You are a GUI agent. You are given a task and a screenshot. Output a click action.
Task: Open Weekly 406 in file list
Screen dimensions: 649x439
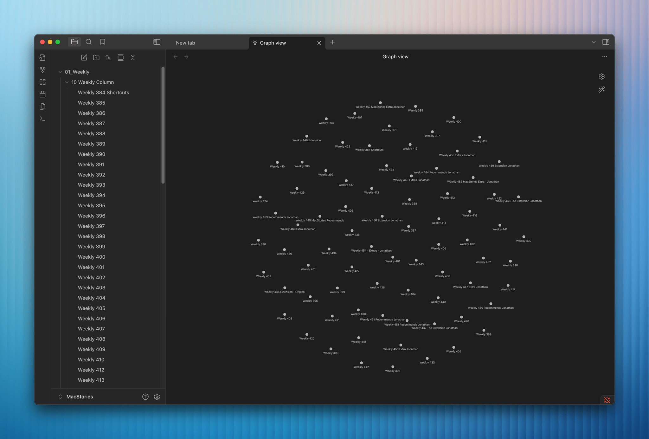91,319
